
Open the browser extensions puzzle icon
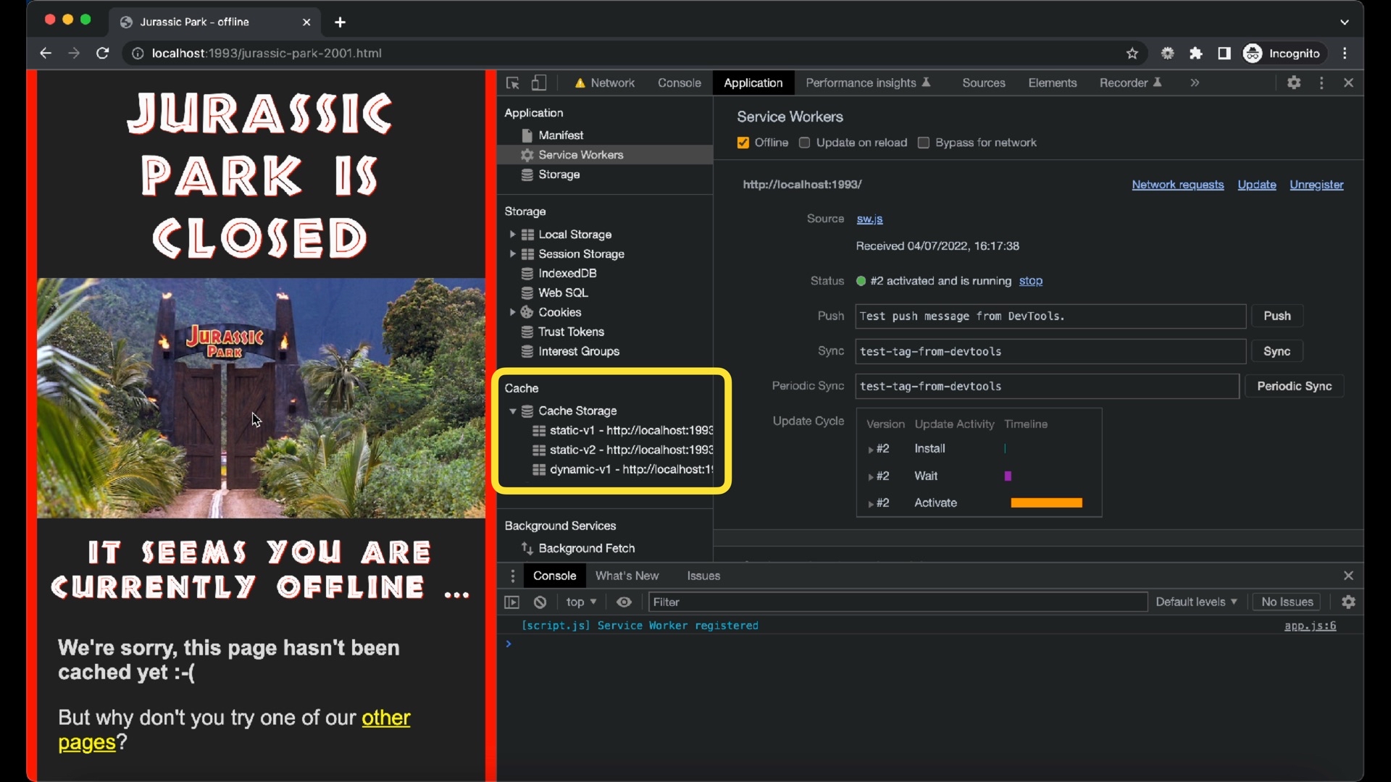point(1196,54)
